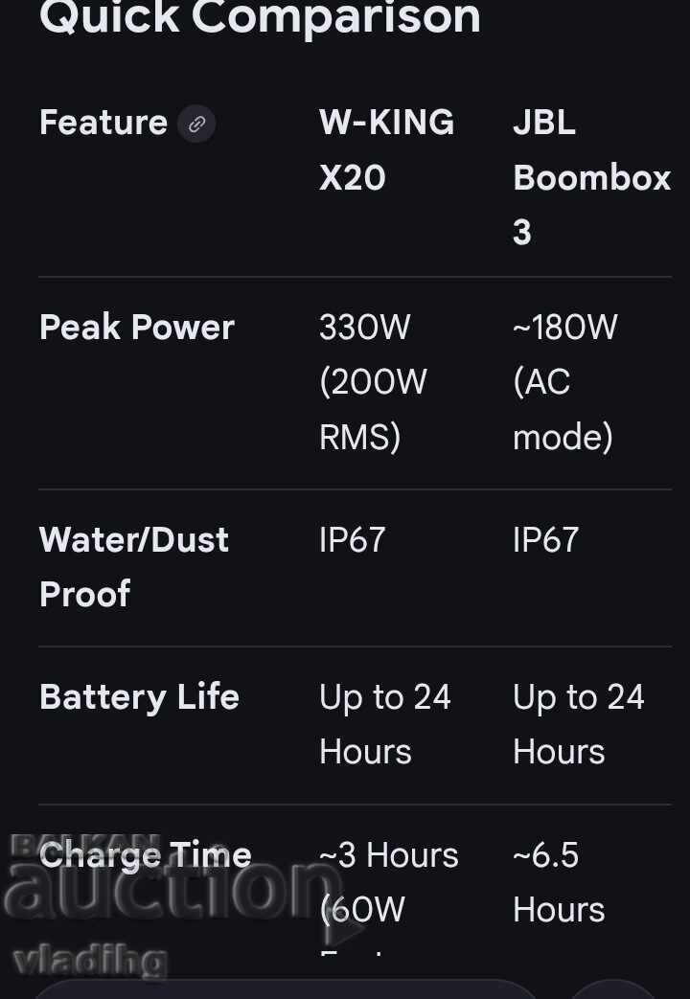This screenshot has height=999, width=690.
Task: Click W-KING X20's Up to 24 Hours cell
Action: point(384,724)
